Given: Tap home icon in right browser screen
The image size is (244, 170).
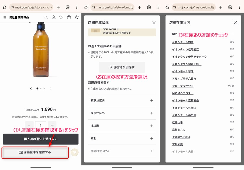Looking at the screenshot, I should coord(167,7).
